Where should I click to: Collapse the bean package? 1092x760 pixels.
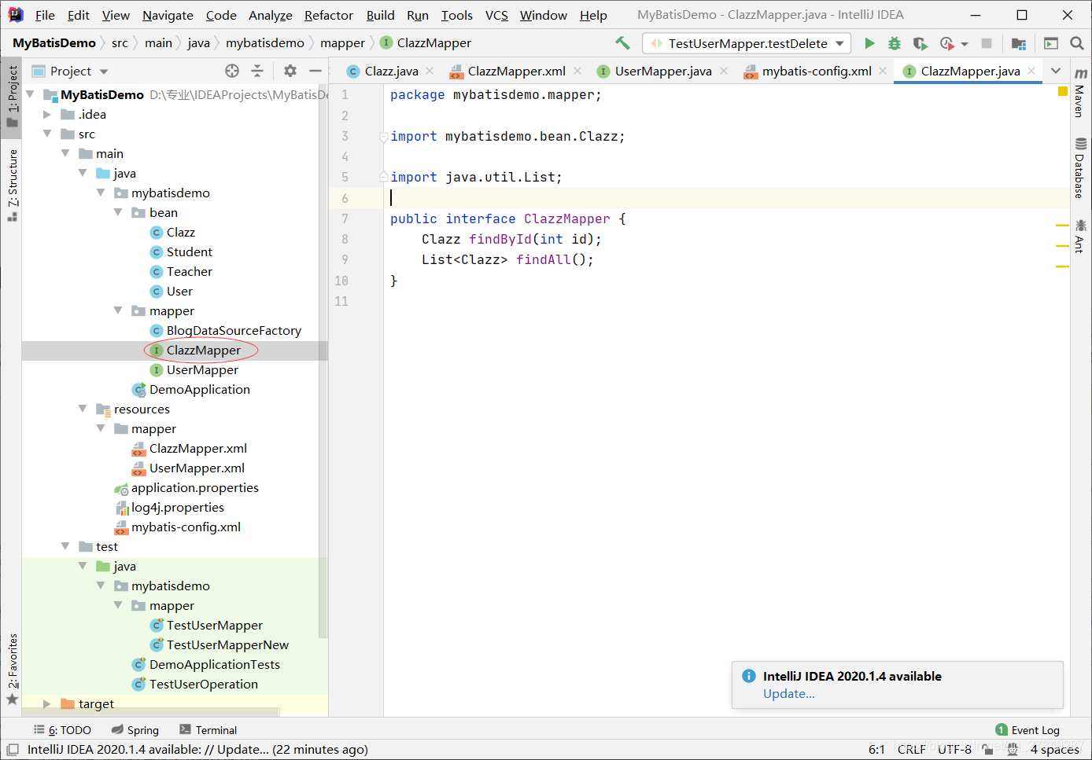pos(118,212)
